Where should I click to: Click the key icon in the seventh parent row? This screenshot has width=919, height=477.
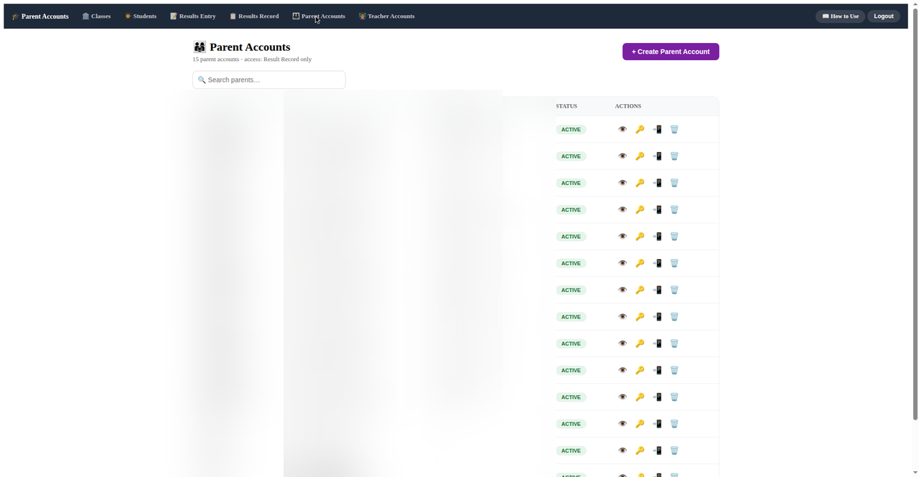point(640,291)
